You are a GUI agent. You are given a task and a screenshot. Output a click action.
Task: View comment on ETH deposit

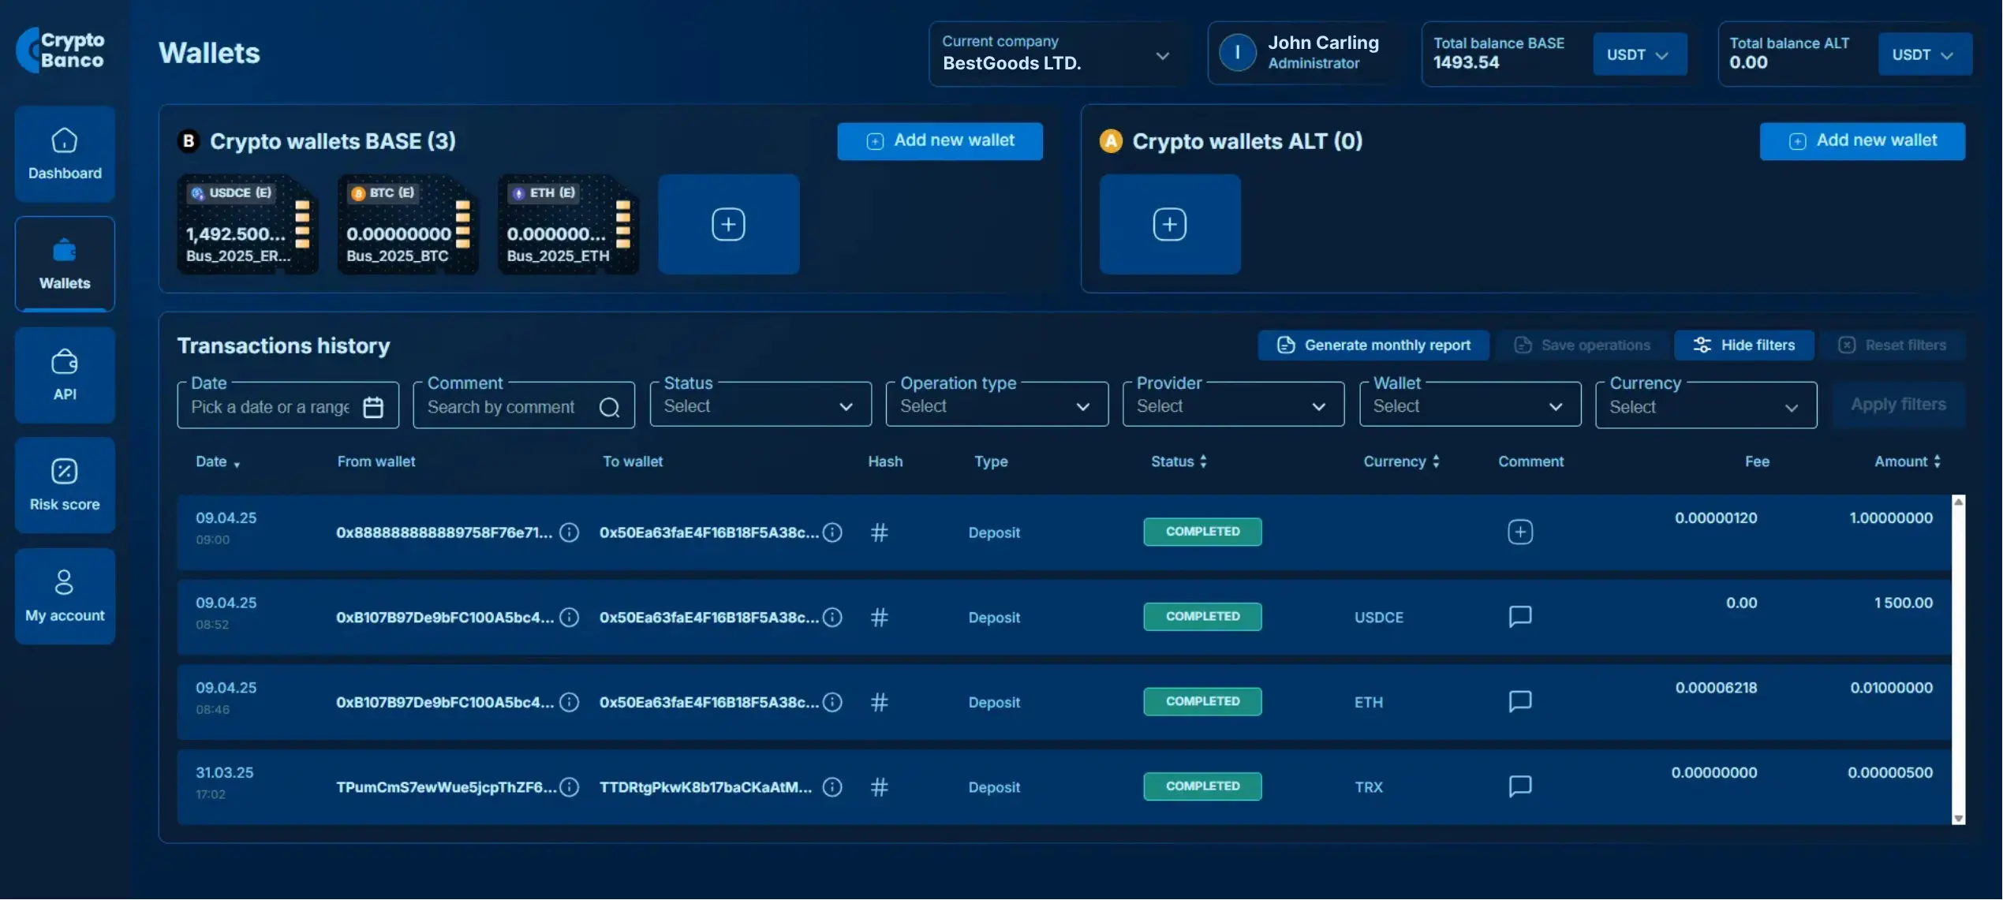click(x=1520, y=702)
